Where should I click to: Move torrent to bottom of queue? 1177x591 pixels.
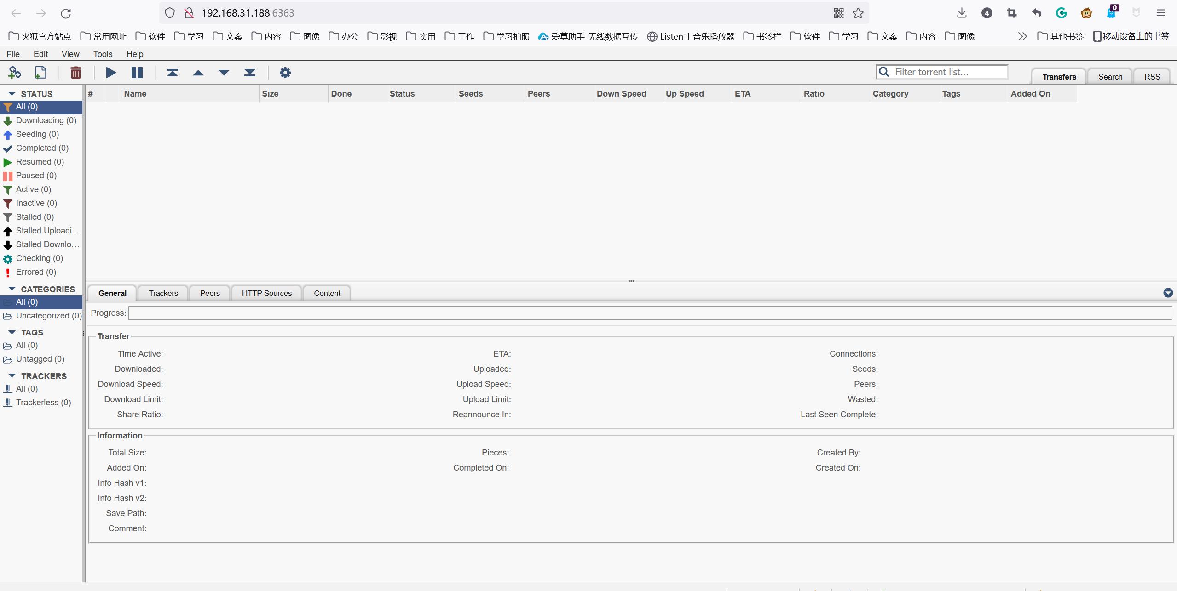tap(250, 73)
